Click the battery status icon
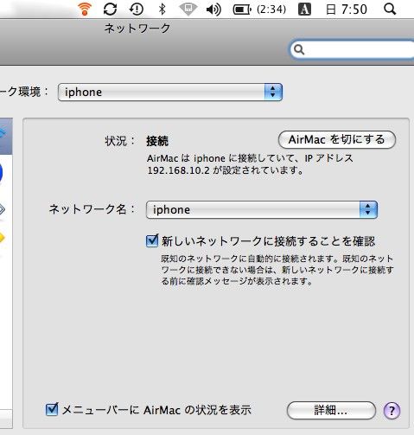 tap(242, 10)
